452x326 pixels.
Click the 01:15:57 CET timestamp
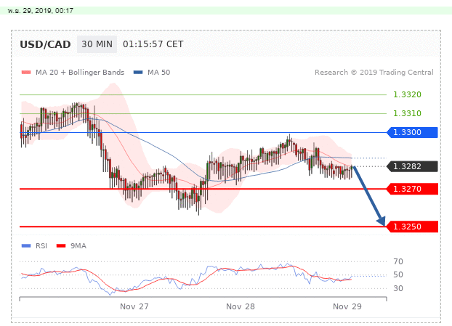(x=153, y=44)
